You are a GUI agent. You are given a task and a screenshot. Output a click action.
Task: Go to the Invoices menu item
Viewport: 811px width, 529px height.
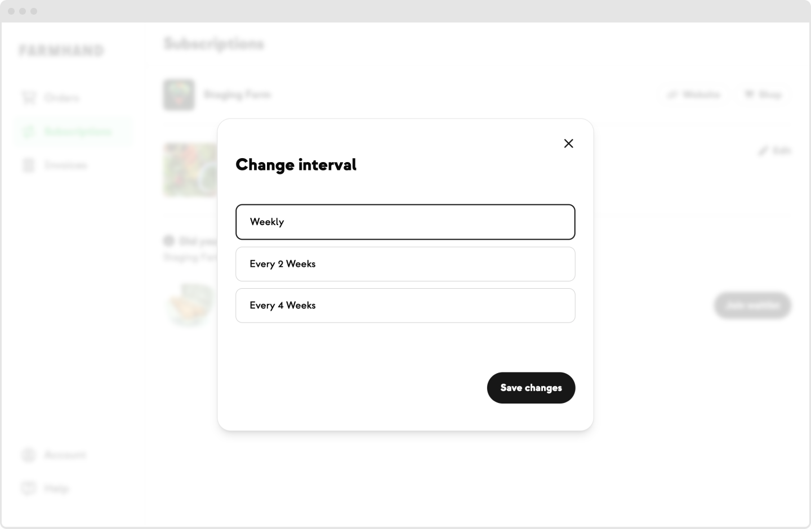click(66, 165)
